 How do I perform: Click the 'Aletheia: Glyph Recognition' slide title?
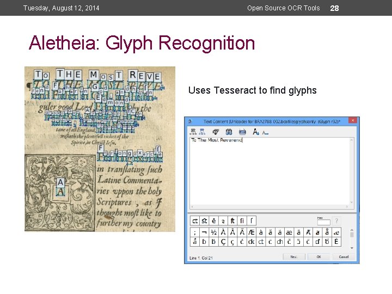(142, 43)
